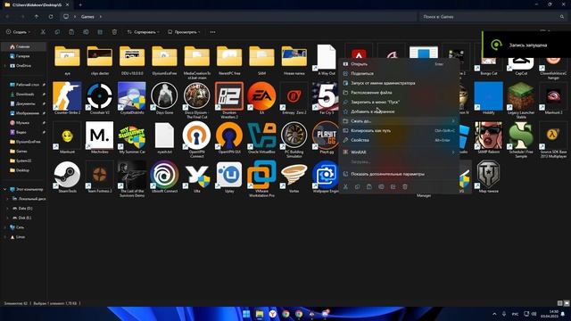Choose Закрепить в меню "Пуск"
This screenshot has height=321, width=571.
(399, 102)
